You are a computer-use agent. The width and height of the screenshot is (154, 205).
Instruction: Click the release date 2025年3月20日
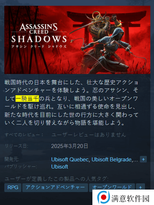pyautogui.click(x=70, y=146)
